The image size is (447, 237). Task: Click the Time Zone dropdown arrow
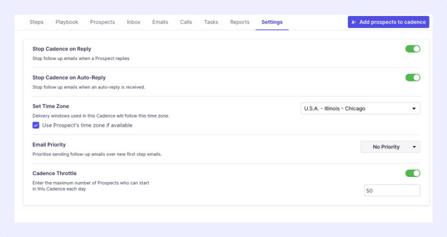pyautogui.click(x=414, y=108)
